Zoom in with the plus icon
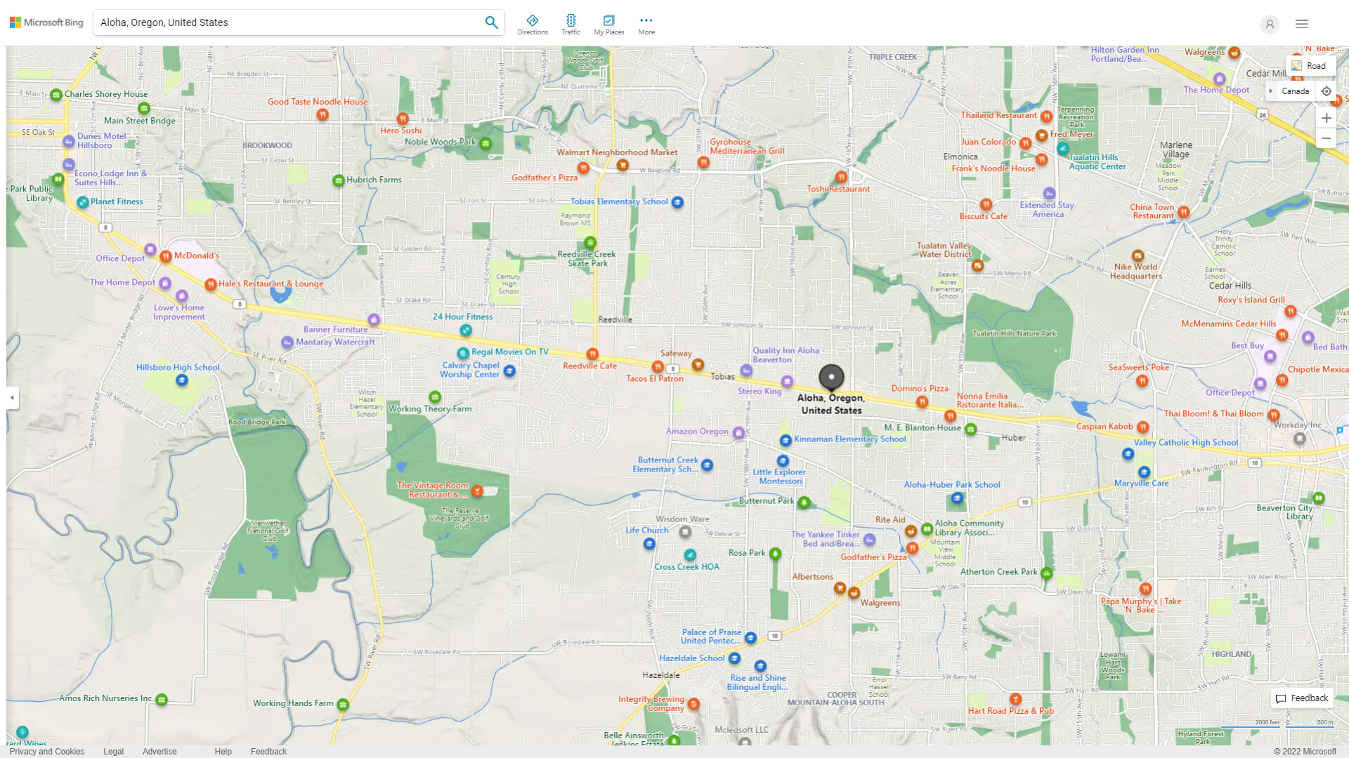Image resolution: width=1349 pixels, height=758 pixels. coord(1327,118)
